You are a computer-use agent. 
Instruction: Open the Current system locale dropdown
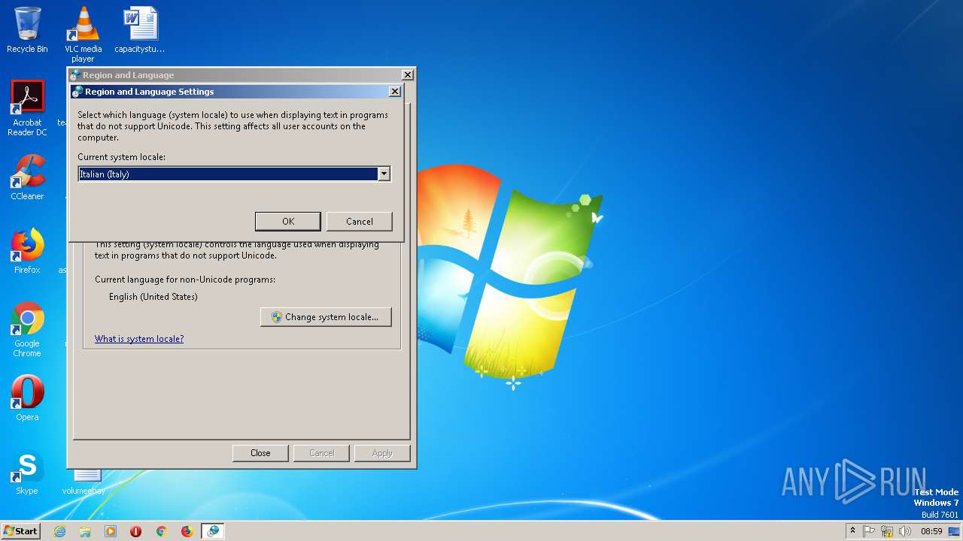[x=384, y=174]
